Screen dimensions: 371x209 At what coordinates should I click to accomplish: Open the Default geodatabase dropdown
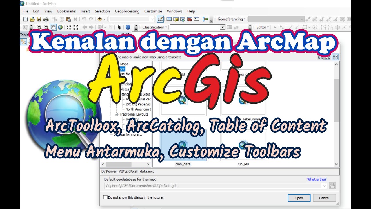(324, 186)
